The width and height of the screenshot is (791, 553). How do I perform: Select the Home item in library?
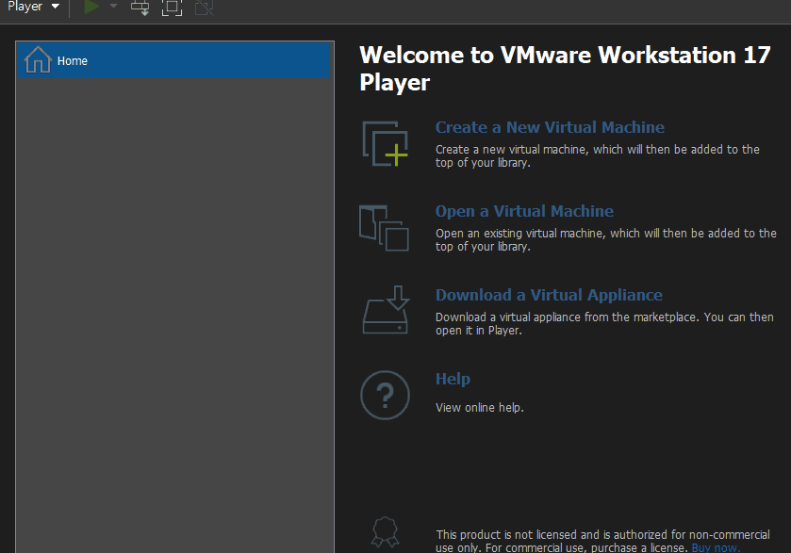[x=173, y=60]
